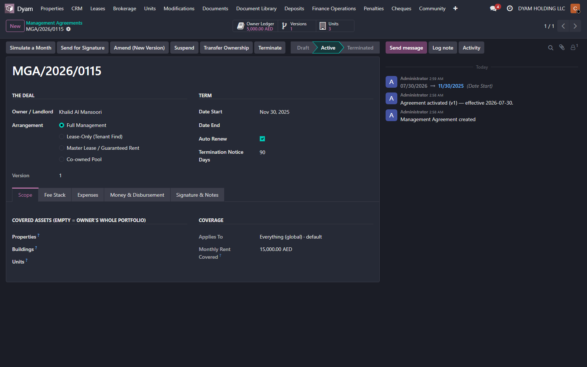This screenshot has height=367, width=587.
Task: Go to previous record arrow
Action: coord(563,26)
